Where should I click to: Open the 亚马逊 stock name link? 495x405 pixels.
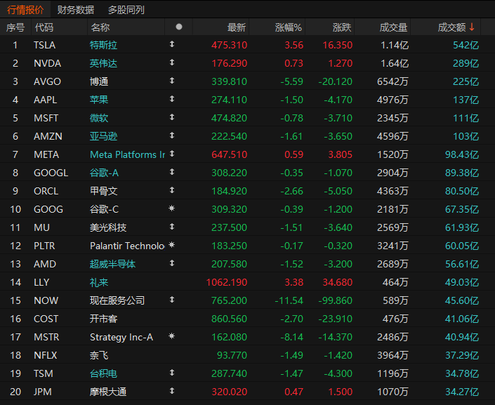tap(103, 136)
